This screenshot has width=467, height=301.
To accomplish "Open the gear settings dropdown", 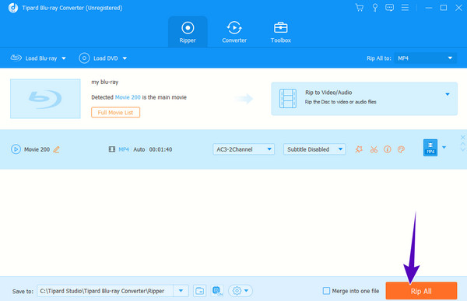I will [241, 291].
